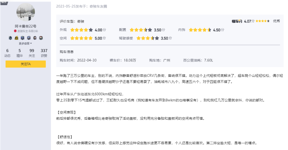Click the sixth medal badge with orange top
This screenshot has height=150, width=288.
pos(41,38)
